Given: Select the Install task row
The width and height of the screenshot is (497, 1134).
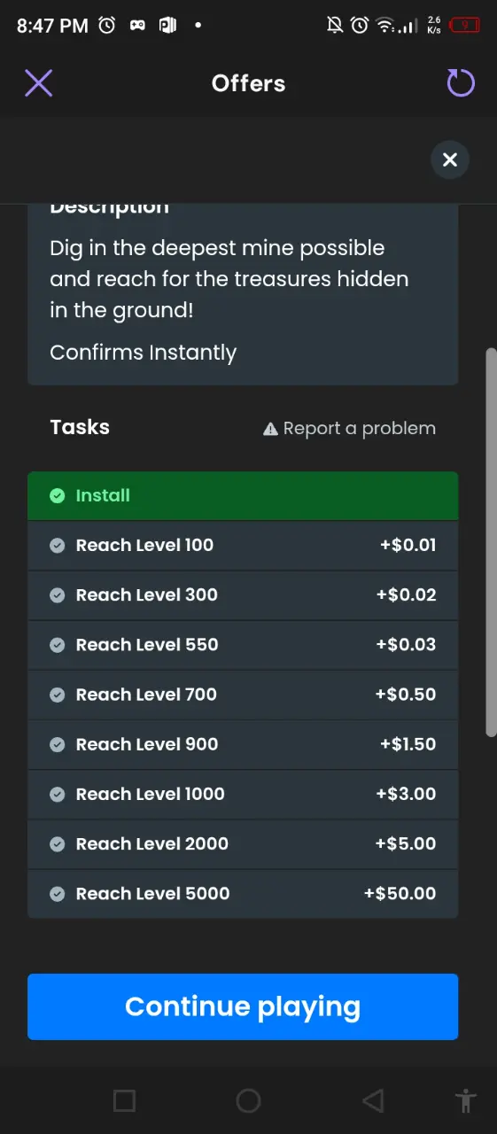Looking at the screenshot, I should click(243, 496).
